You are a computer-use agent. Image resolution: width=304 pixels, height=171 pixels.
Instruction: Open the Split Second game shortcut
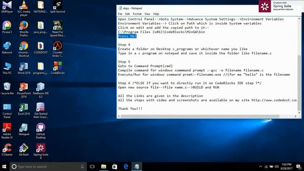57,7
